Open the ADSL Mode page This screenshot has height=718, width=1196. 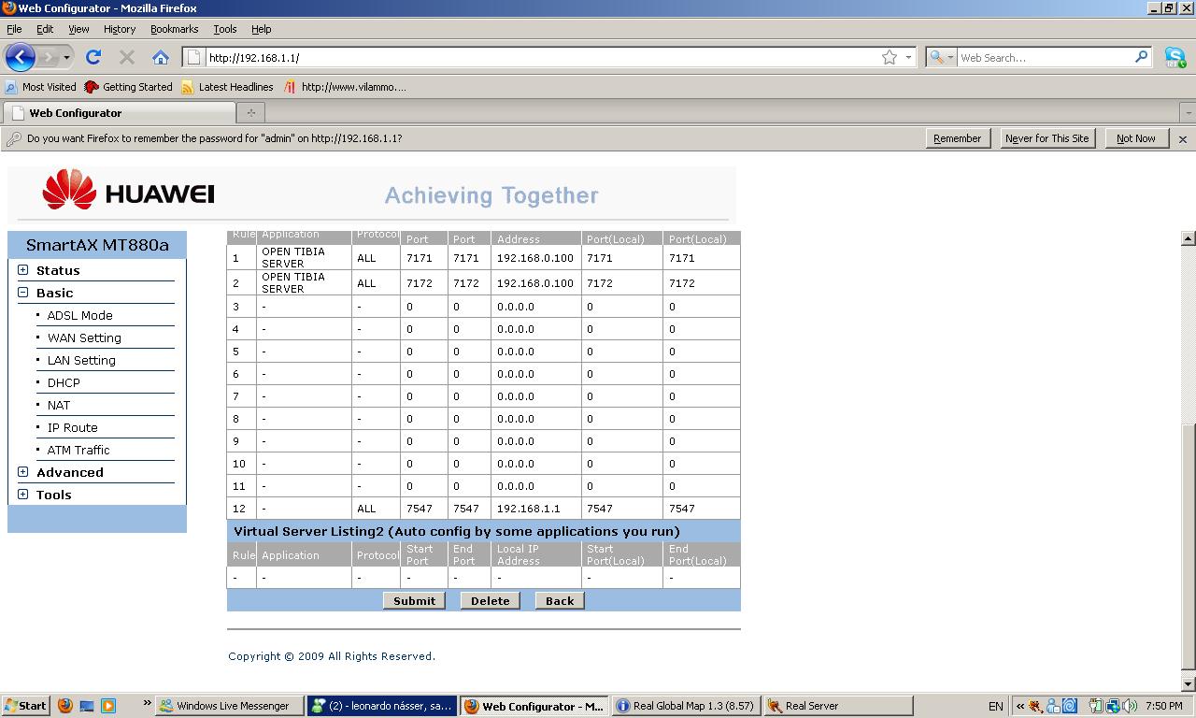[79, 315]
